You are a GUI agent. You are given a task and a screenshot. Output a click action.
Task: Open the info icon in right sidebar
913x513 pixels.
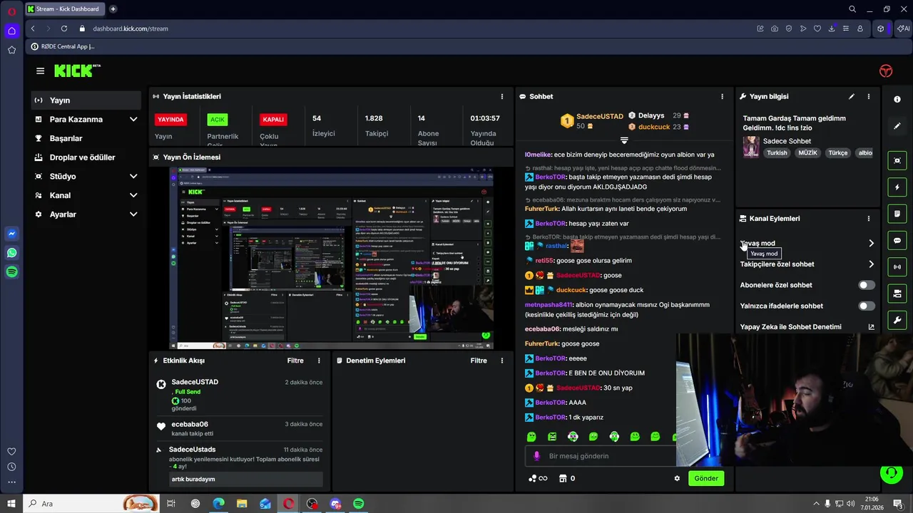897,99
